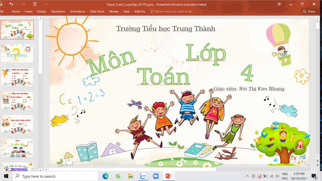
Task: Show hidden system tray icons
Action: pyautogui.click(x=247, y=176)
